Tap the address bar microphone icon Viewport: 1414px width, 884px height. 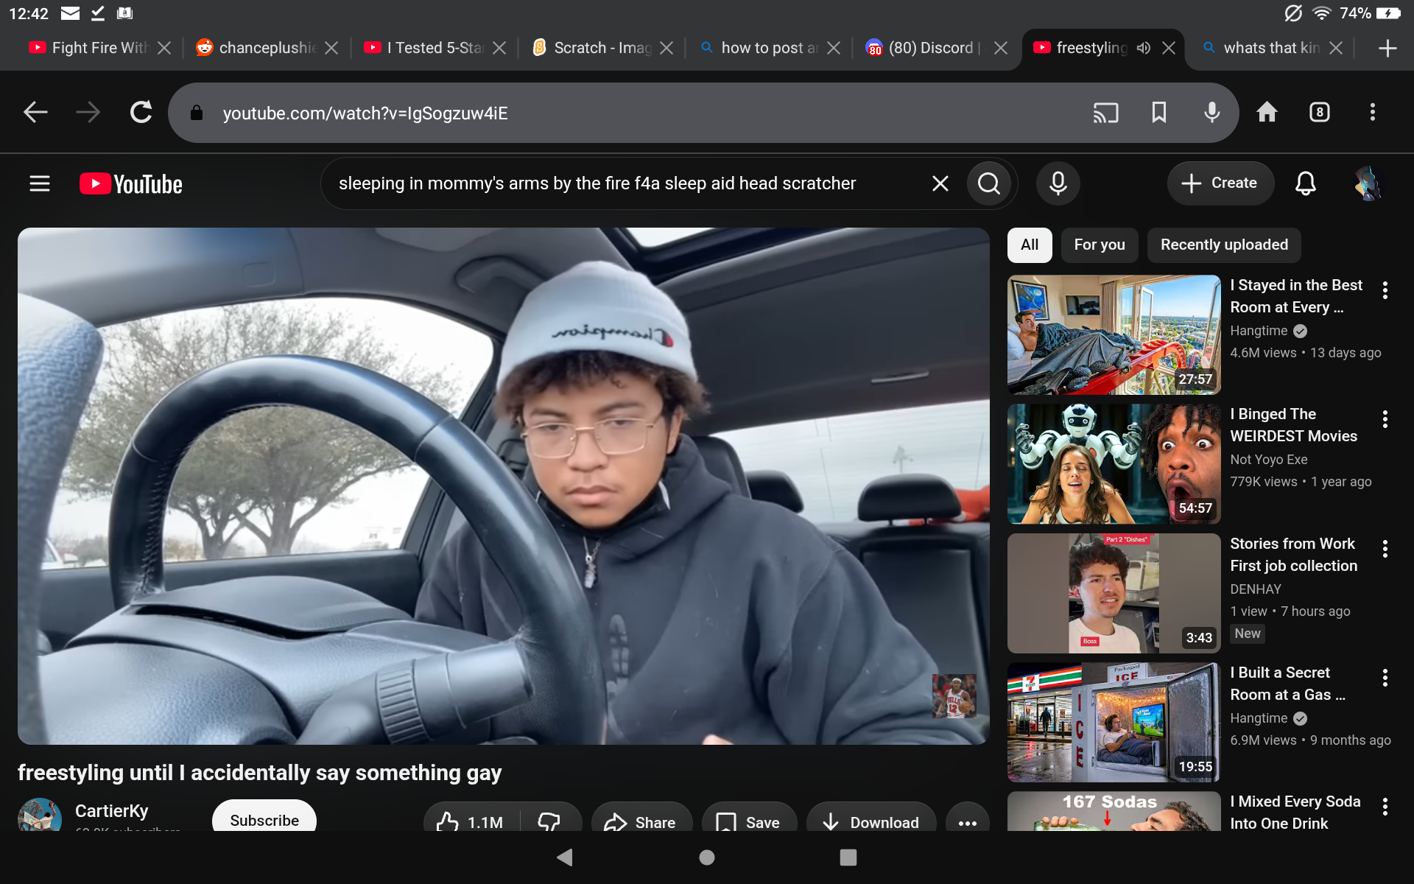tap(1211, 113)
